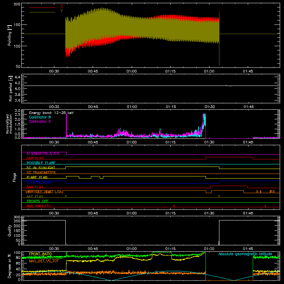Click the magenta 'Collimator 9' legend label
The width and height of the screenshot is (284, 284).
pos(40,121)
